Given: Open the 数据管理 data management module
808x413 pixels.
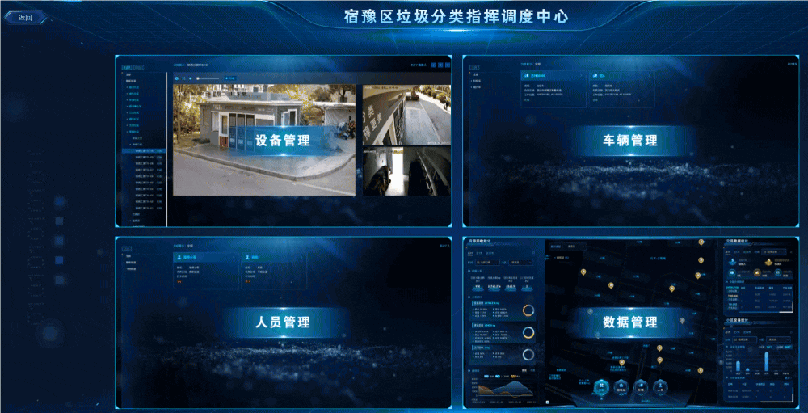Looking at the screenshot, I should [630, 322].
